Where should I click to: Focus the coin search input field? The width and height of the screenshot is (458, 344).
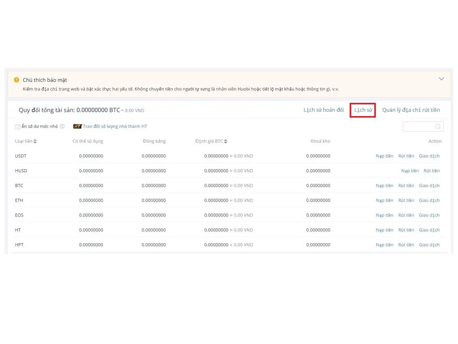(423, 126)
